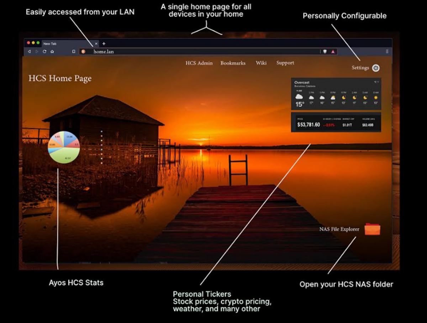Click the Settings gear icon
This screenshot has height=323, width=427.
pos(376,68)
